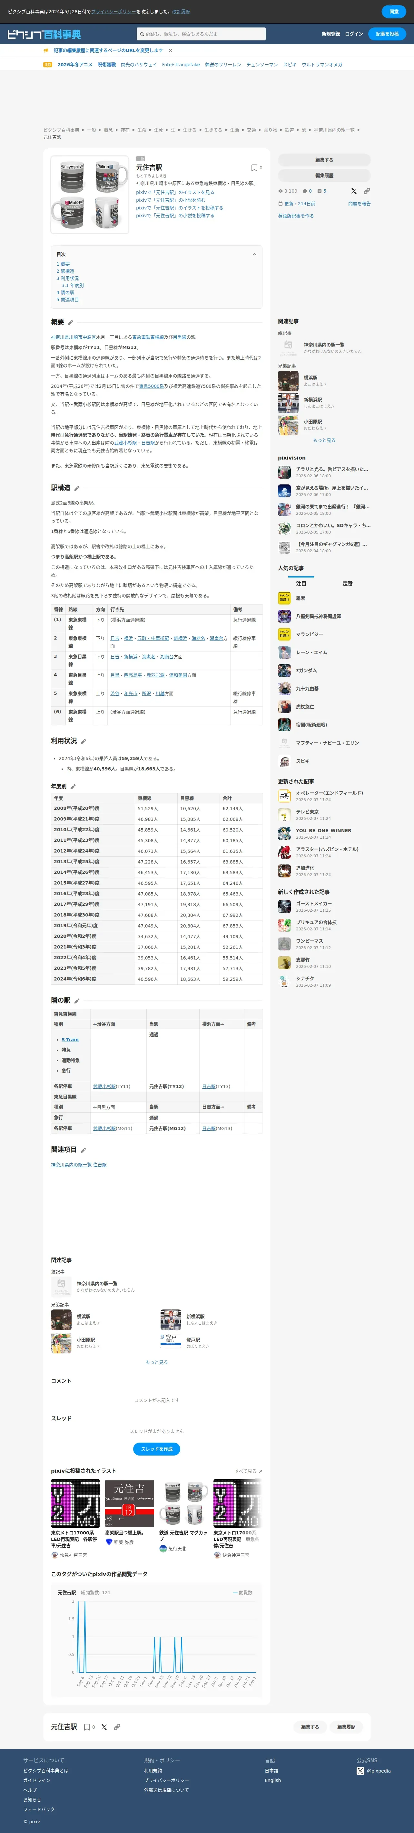Jump to 1 概要 in table of contents

(x=63, y=264)
